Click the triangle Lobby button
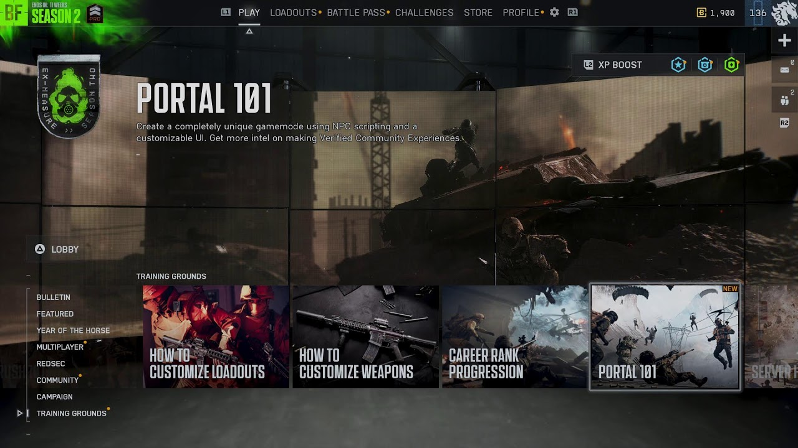 (x=57, y=249)
